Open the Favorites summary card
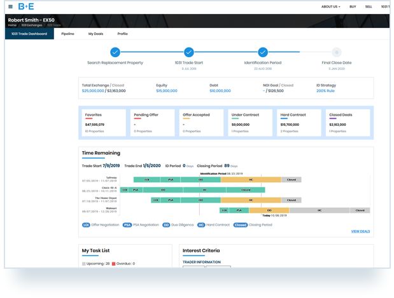This screenshot has width=394, height=298. tap(104, 123)
